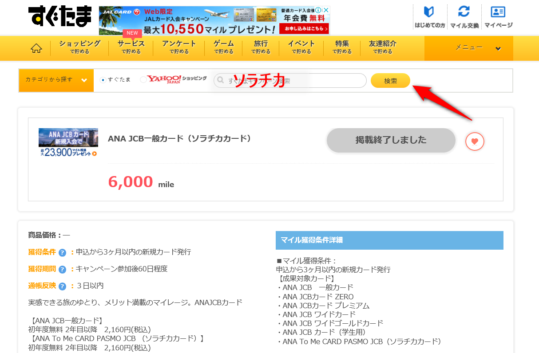Click help icon next to 通帳反映
The image size is (539, 353).
pyautogui.click(x=62, y=286)
